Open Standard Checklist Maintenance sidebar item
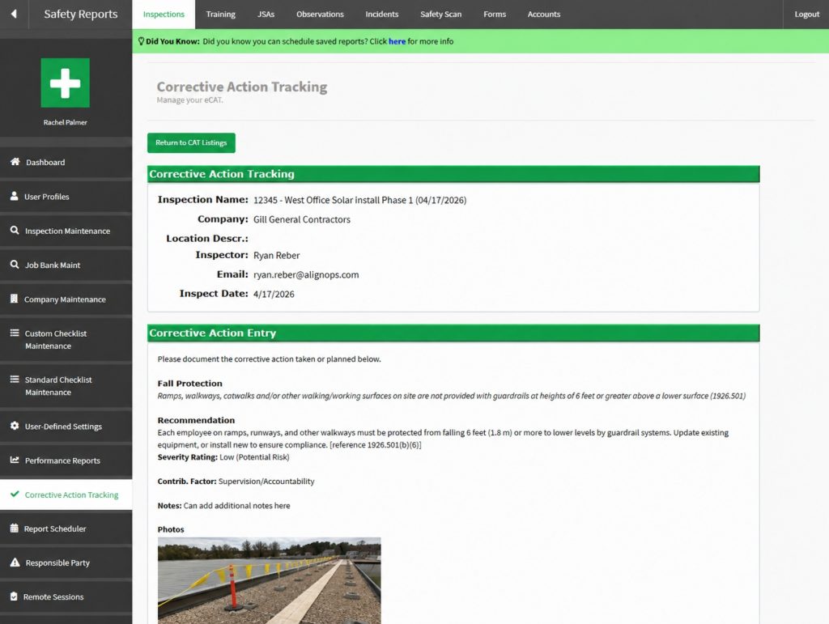Viewport: 829px width, 624px height. pyautogui.click(x=66, y=386)
